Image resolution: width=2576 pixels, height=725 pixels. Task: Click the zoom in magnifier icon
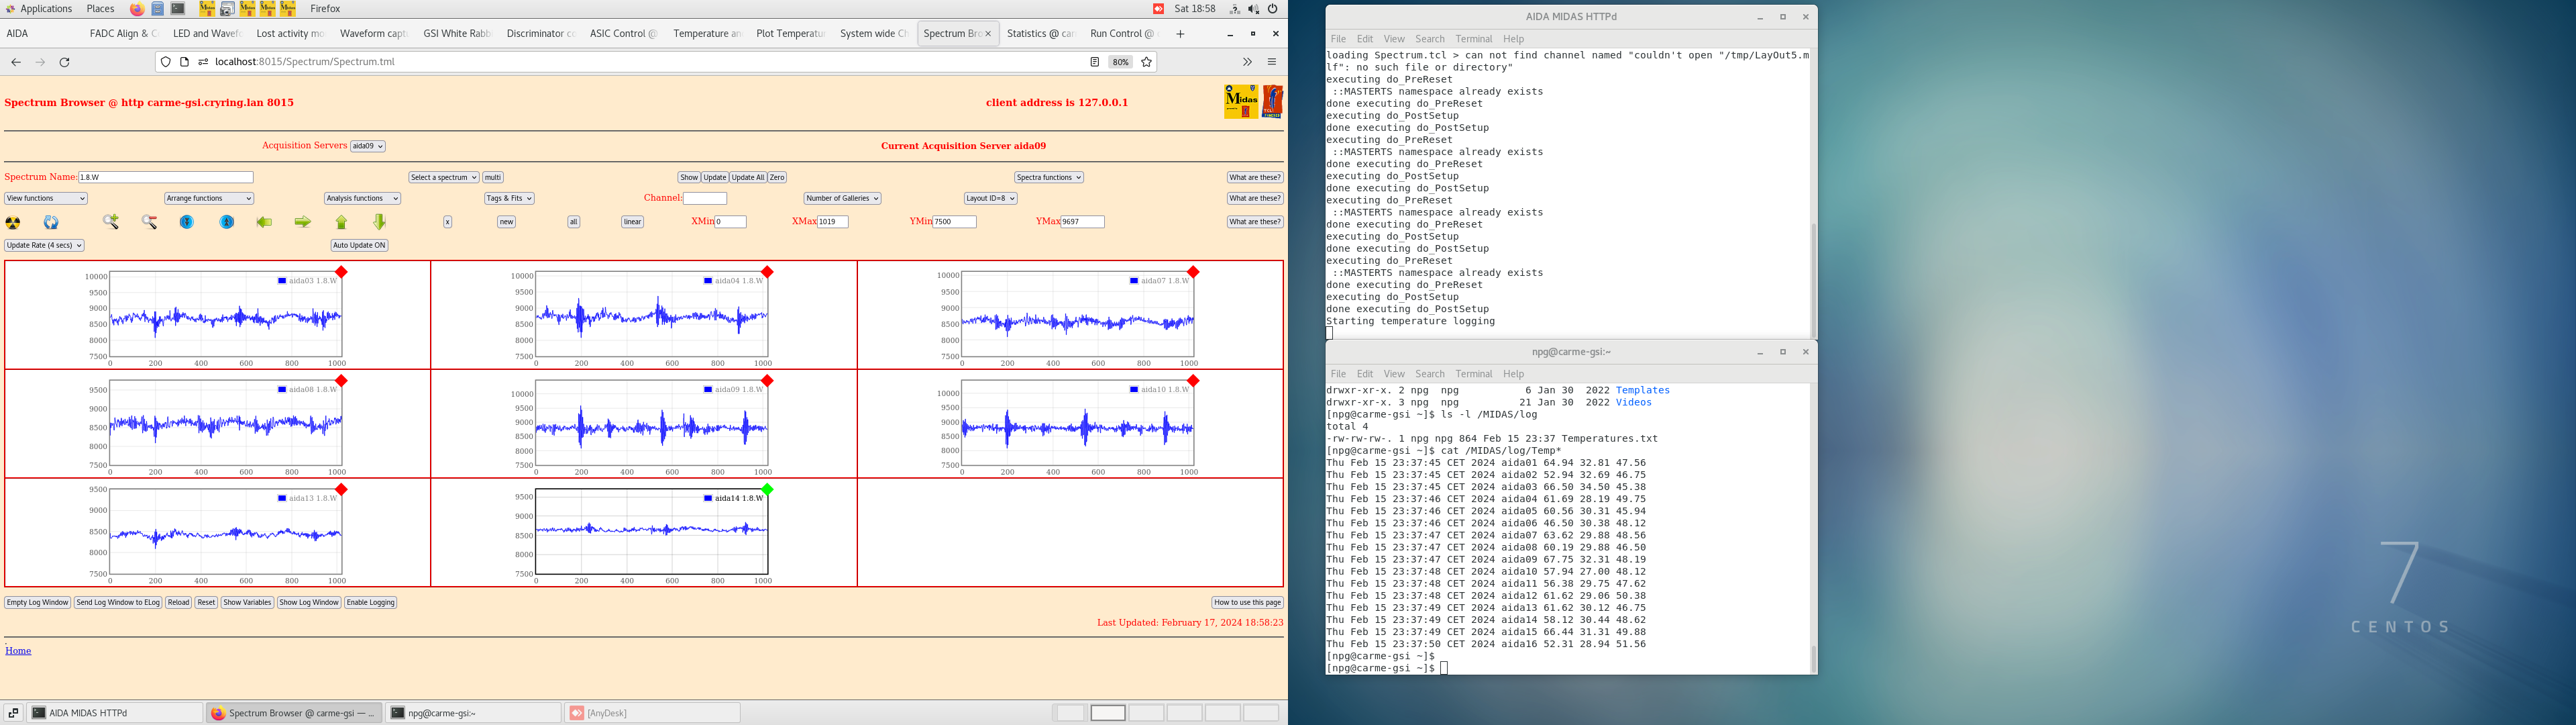point(111,222)
